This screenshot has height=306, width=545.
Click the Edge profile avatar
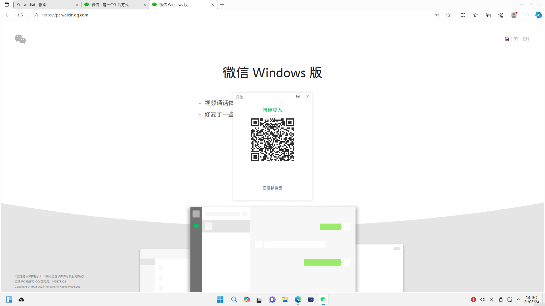514,15
